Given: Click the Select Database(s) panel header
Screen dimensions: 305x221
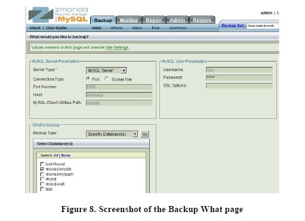Looking at the screenshot, I should [x=91, y=144].
